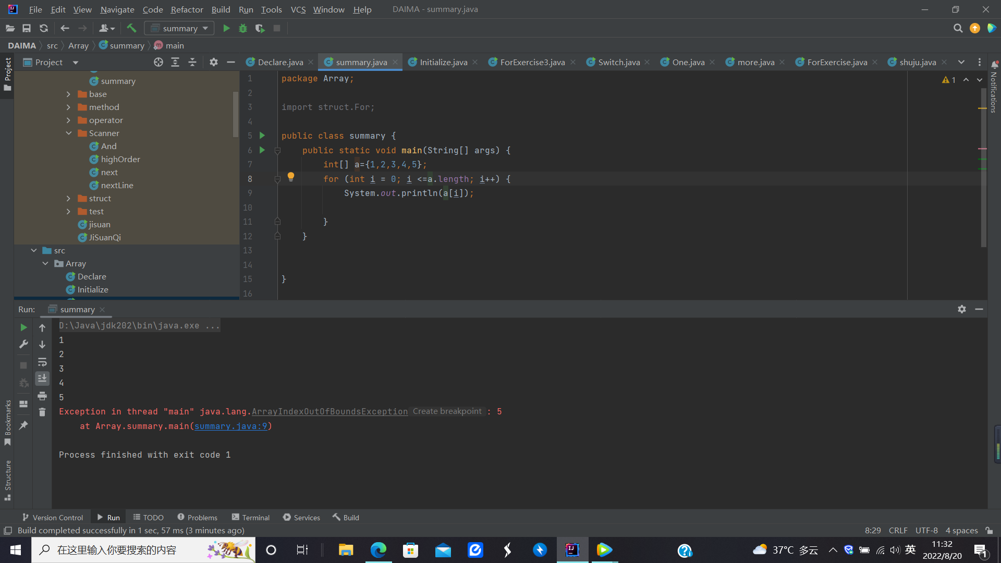
Task: Click the intention lightbulb on line 8
Action: tap(291, 177)
